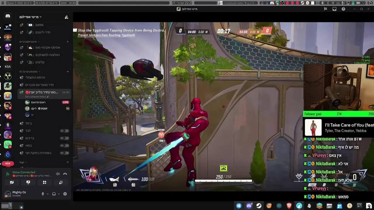Viewport: 374px width, 210px height.
Task: Start an activity from voice panel
Action: [44, 182]
